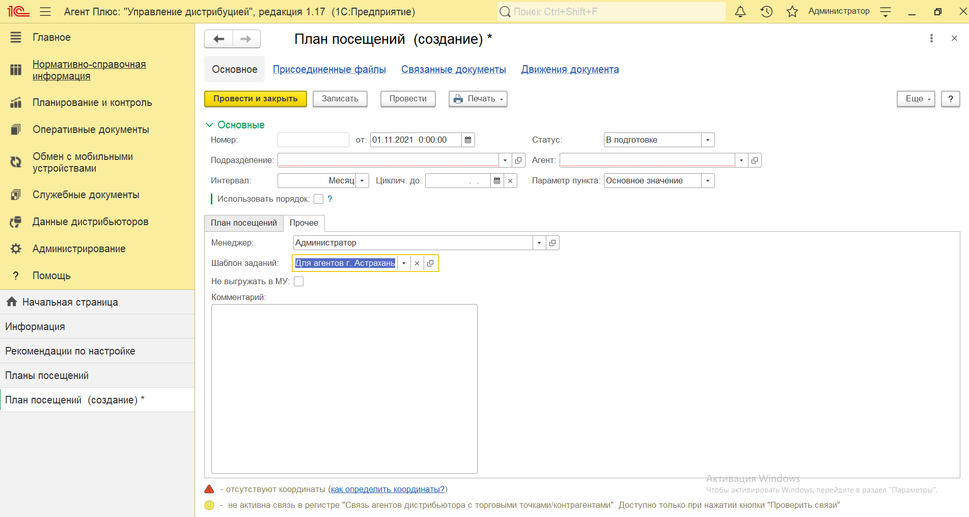Open the Интервал dropdown
The width and height of the screenshot is (969, 517).
pos(362,180)
